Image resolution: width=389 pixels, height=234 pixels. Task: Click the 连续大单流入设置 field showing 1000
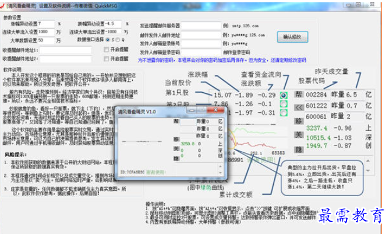[x=46, y=32]
